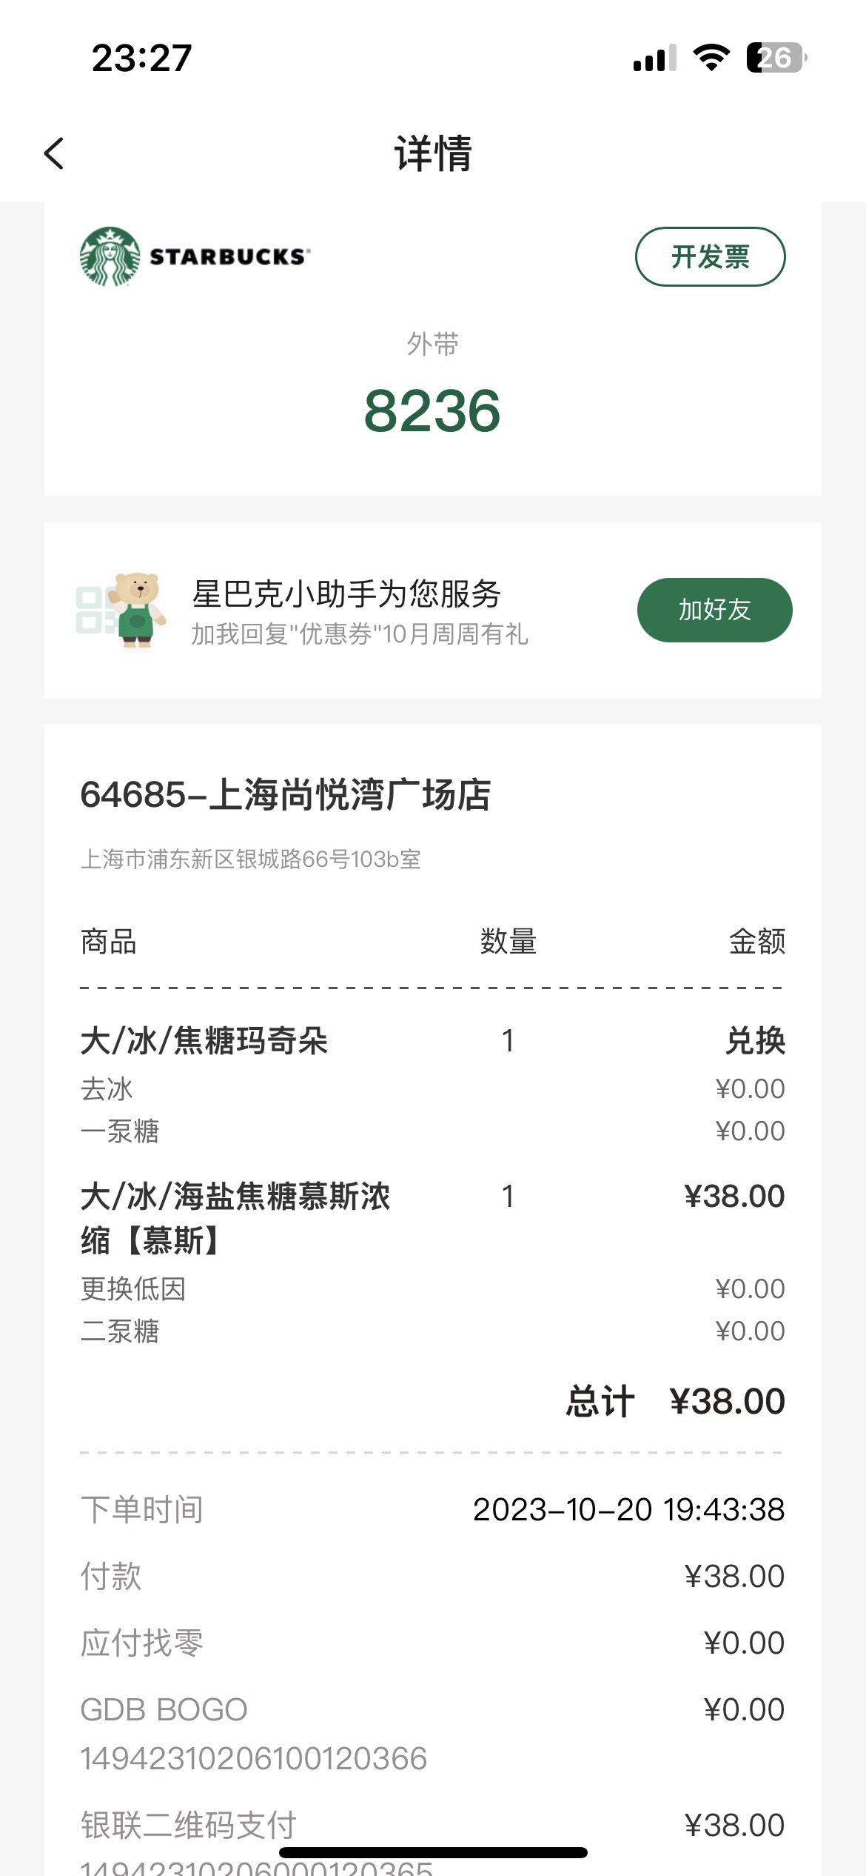Tap the home indicator bar at bottom

tap(433, 1852)
